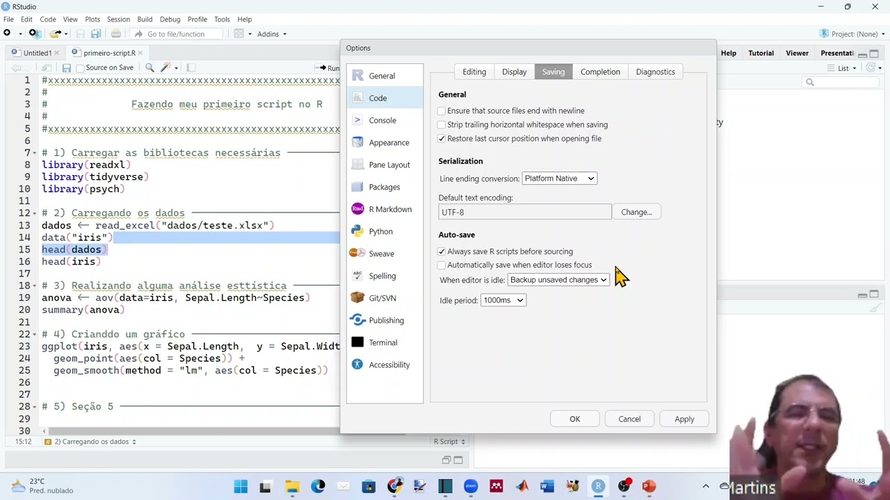The image size is (890, 500).
Task: Click the Default text encoding field
Action: tap(525, 212)
